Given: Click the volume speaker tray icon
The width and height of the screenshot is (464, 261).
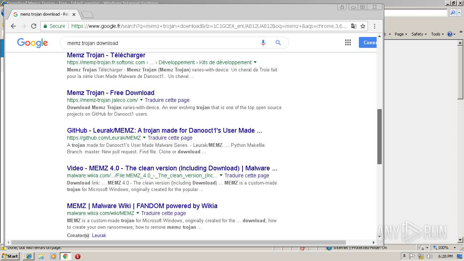Looking at the screenshot, I should 429,256.
